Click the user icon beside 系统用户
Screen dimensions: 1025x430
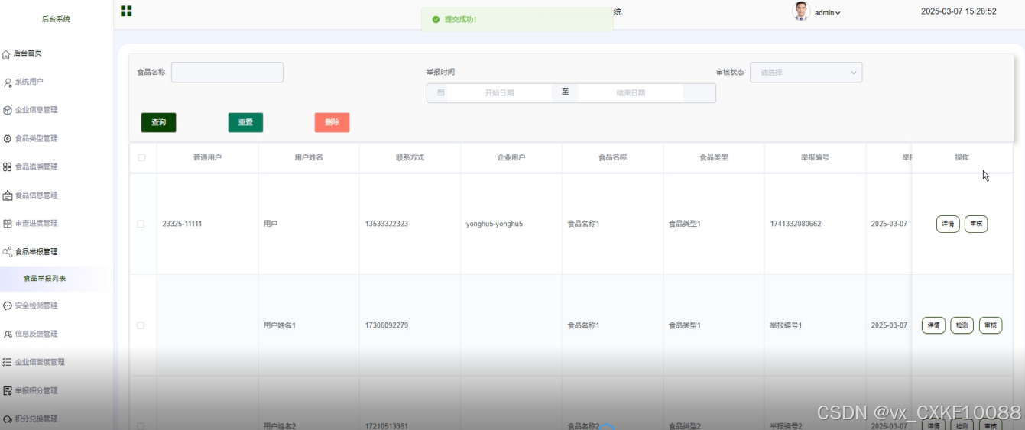coord(8,82)
